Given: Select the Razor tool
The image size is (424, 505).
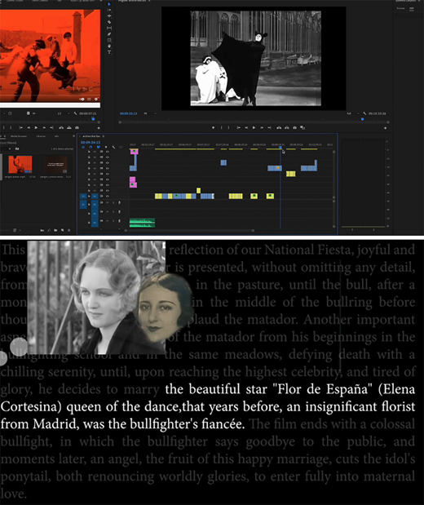Looking at the screenshot, I should coord(109,22).
